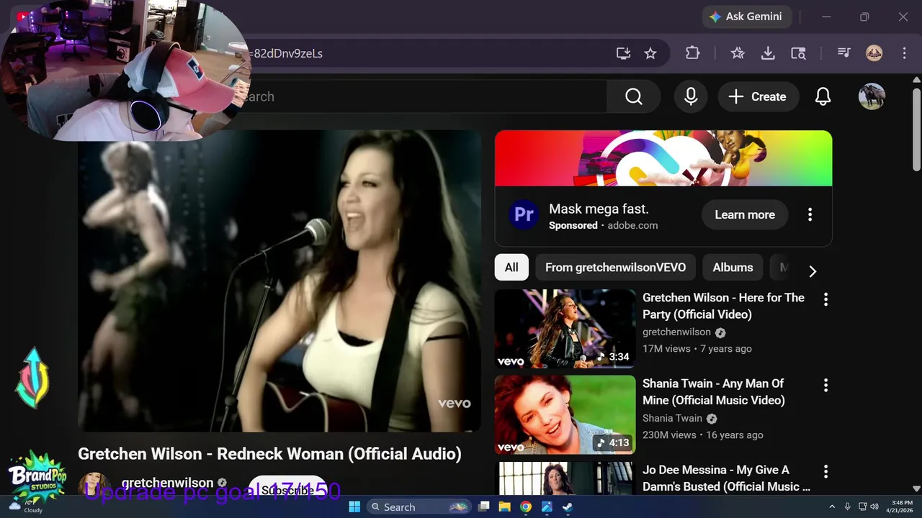The height and width of the screenshot is (518, 922).
Task: Open YouTube notifications bell
Action: [x=823, y=96]
